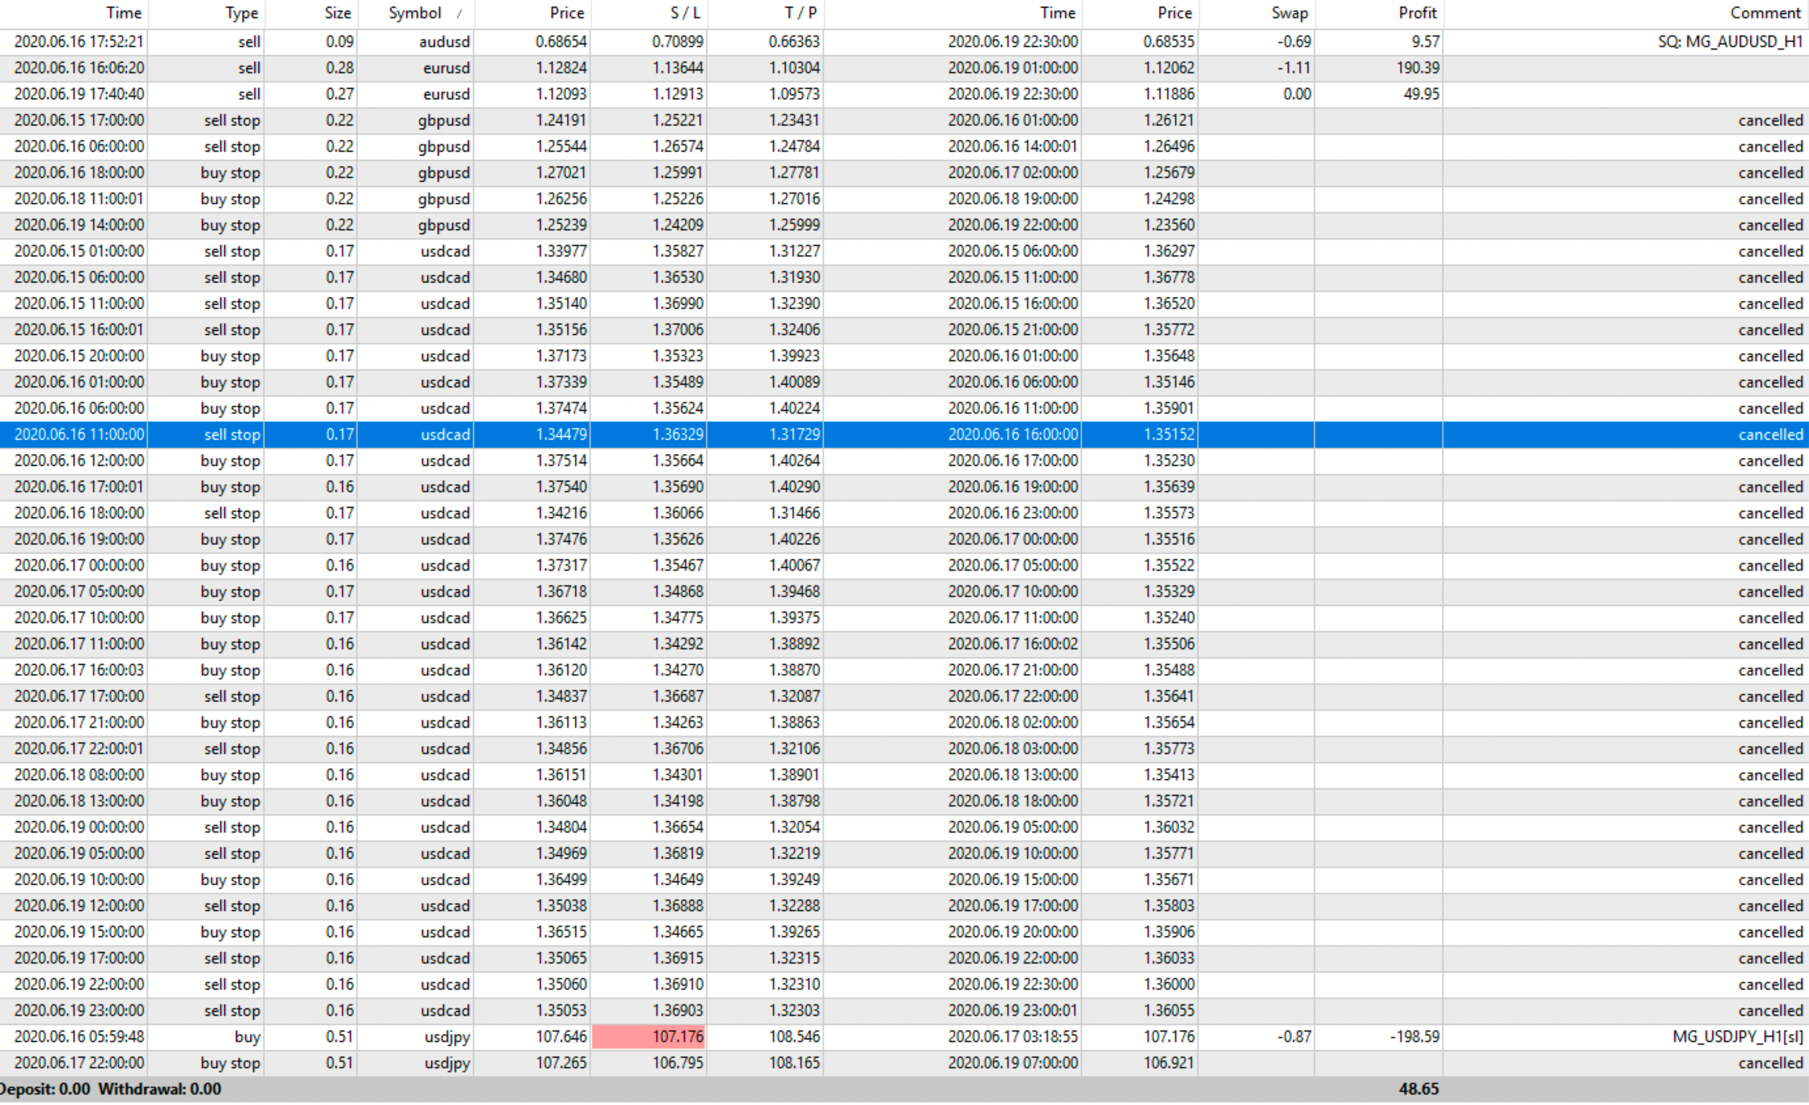Click the Profit column header
The width and height of the screenshot is (1809, 1105).
point(1417,13)
